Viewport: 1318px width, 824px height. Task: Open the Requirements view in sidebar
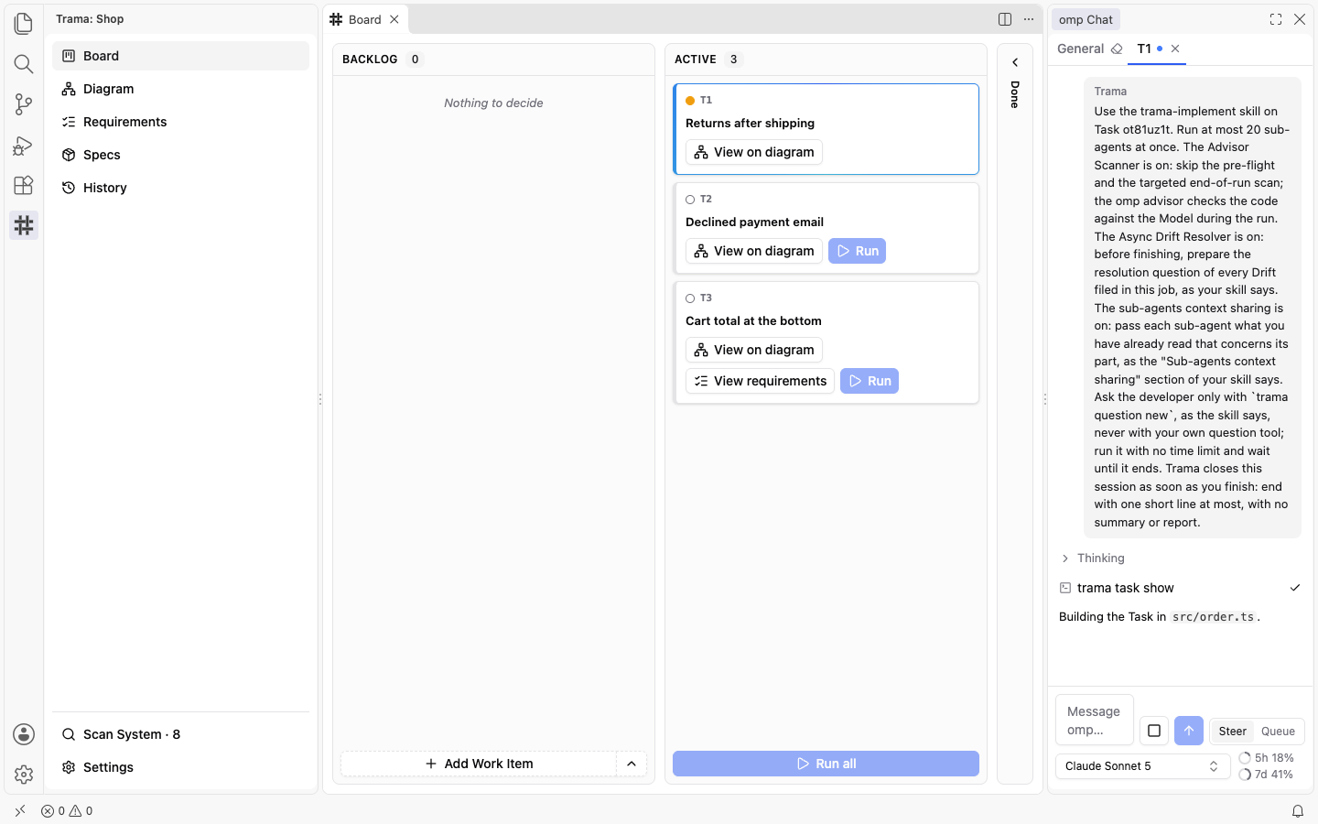point(180,122)
